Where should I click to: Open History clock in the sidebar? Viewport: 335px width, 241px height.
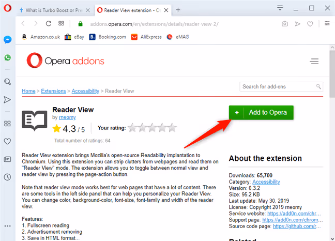pos(7,177)
